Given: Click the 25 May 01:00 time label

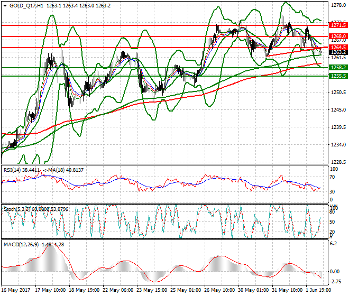Looking at the screenshot, I should [186, 290].
